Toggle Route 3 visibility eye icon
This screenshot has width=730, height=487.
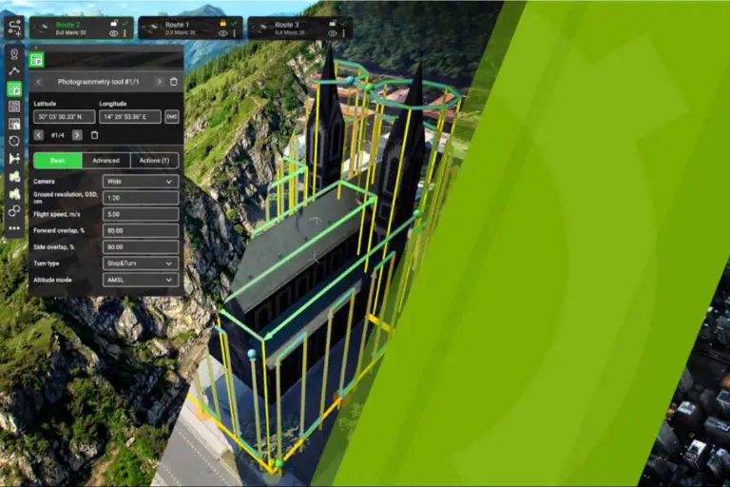[x=332, y=33]
